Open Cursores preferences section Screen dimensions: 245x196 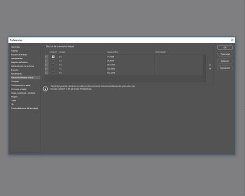pyautogui.click(x=15, y=81)
